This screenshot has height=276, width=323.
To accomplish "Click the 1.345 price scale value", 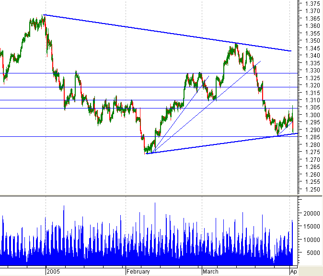I will [312, 48].
